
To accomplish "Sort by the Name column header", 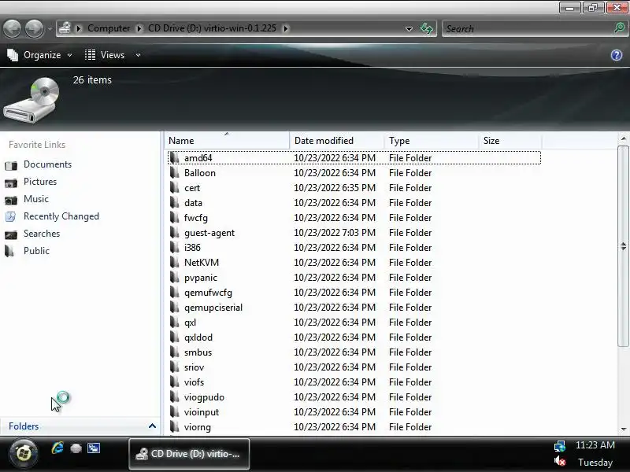I will (227, 141).
